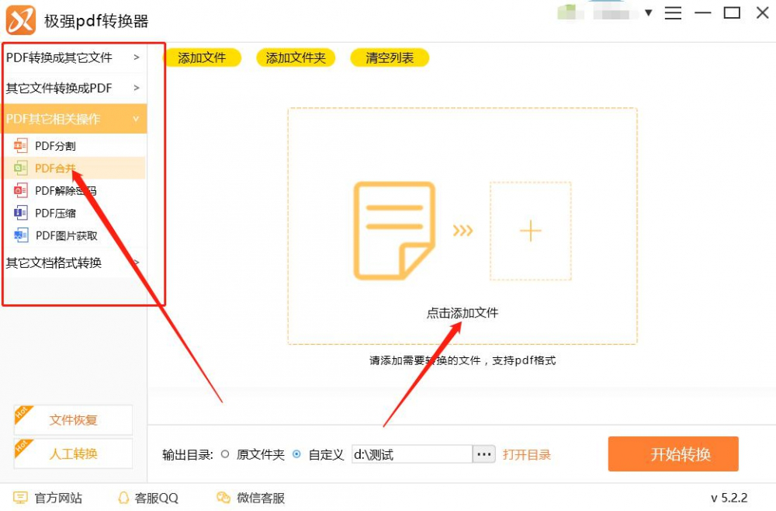Choose PDF压缩 in the sidebar

tap(55, 214)
